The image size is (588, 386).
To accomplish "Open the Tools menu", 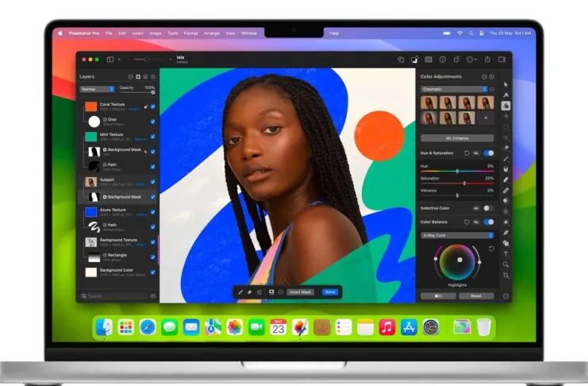I will (x=172, y=33).
